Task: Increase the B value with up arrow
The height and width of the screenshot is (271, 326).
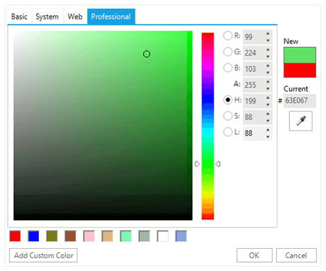Action: [x=268, y=65]
